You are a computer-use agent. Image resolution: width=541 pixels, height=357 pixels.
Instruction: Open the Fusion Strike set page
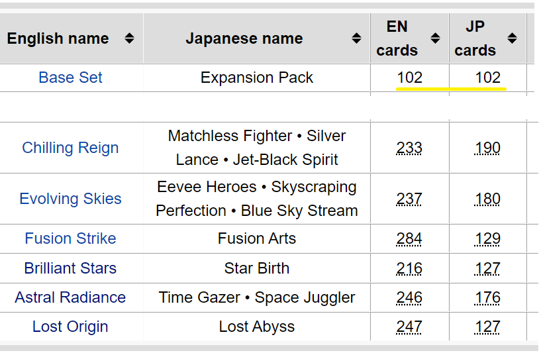(x=70, y=238)
